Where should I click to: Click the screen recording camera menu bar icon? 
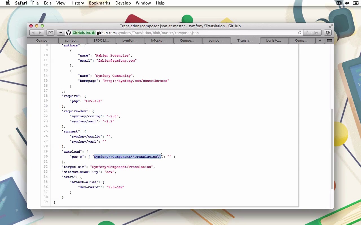point(339,3)
